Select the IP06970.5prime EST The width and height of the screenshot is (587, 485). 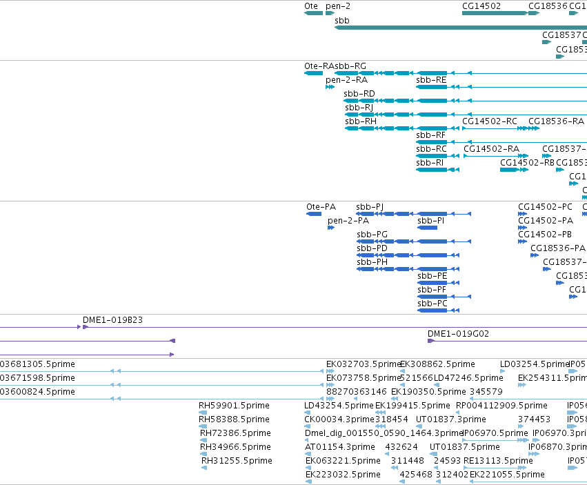coord(496,440)
